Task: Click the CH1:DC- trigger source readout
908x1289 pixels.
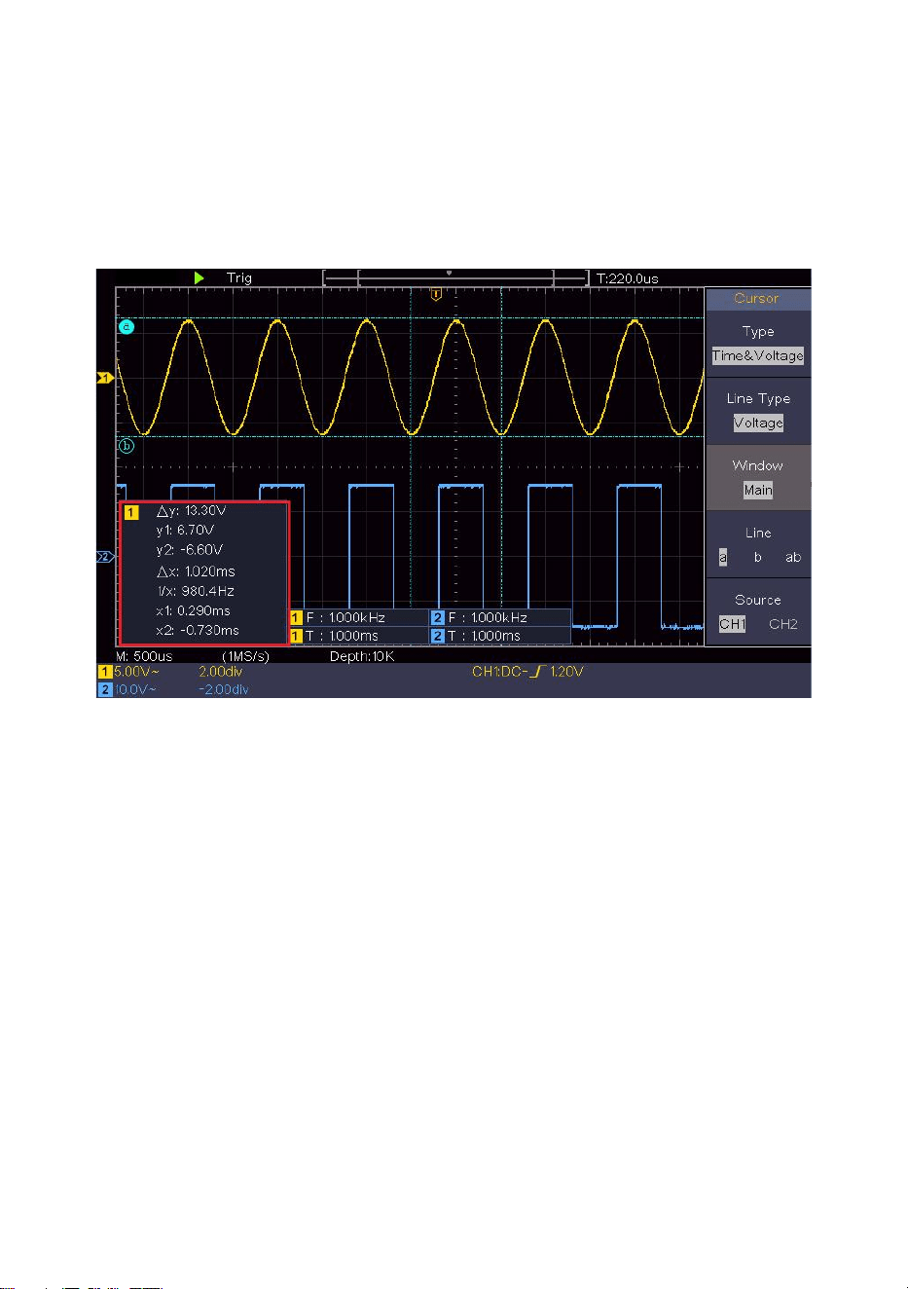Action: point(500,672)
